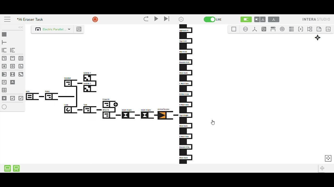Click the *Hi Eraser Task title
The height and width of the screenshot is (187, 334).
30,19
